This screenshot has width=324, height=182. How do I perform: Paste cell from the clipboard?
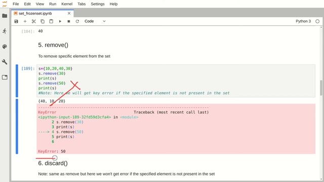tap(51, 21)
